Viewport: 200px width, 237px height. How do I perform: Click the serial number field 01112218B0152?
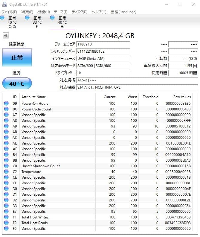point(103,51)
